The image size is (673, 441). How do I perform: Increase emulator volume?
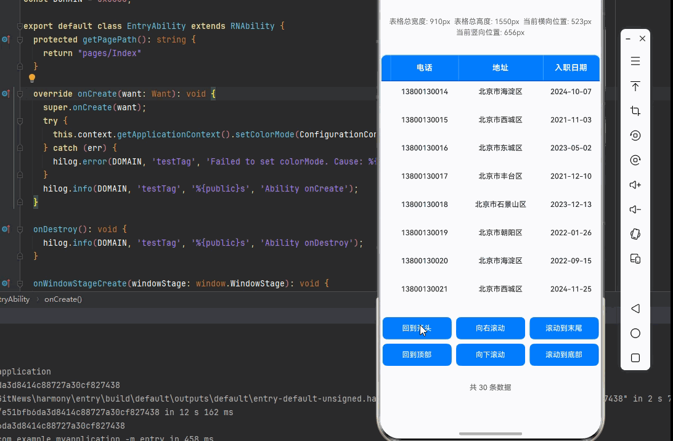pos(635,185)
